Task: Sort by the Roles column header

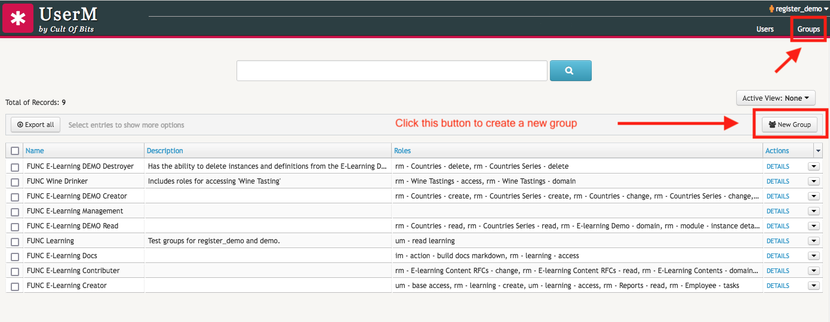Action: [403, 151]
